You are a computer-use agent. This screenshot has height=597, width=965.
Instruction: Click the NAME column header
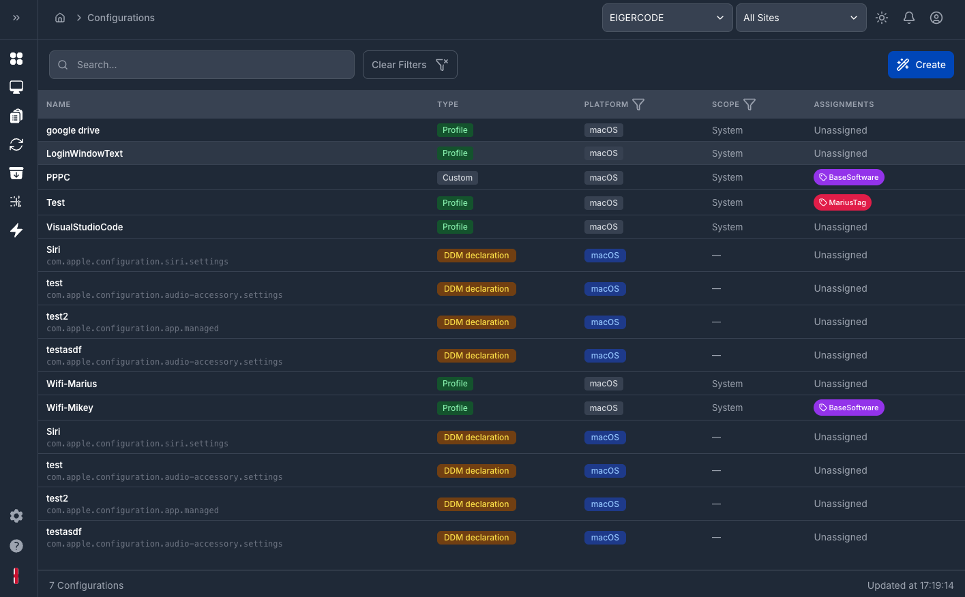[59, 104]
